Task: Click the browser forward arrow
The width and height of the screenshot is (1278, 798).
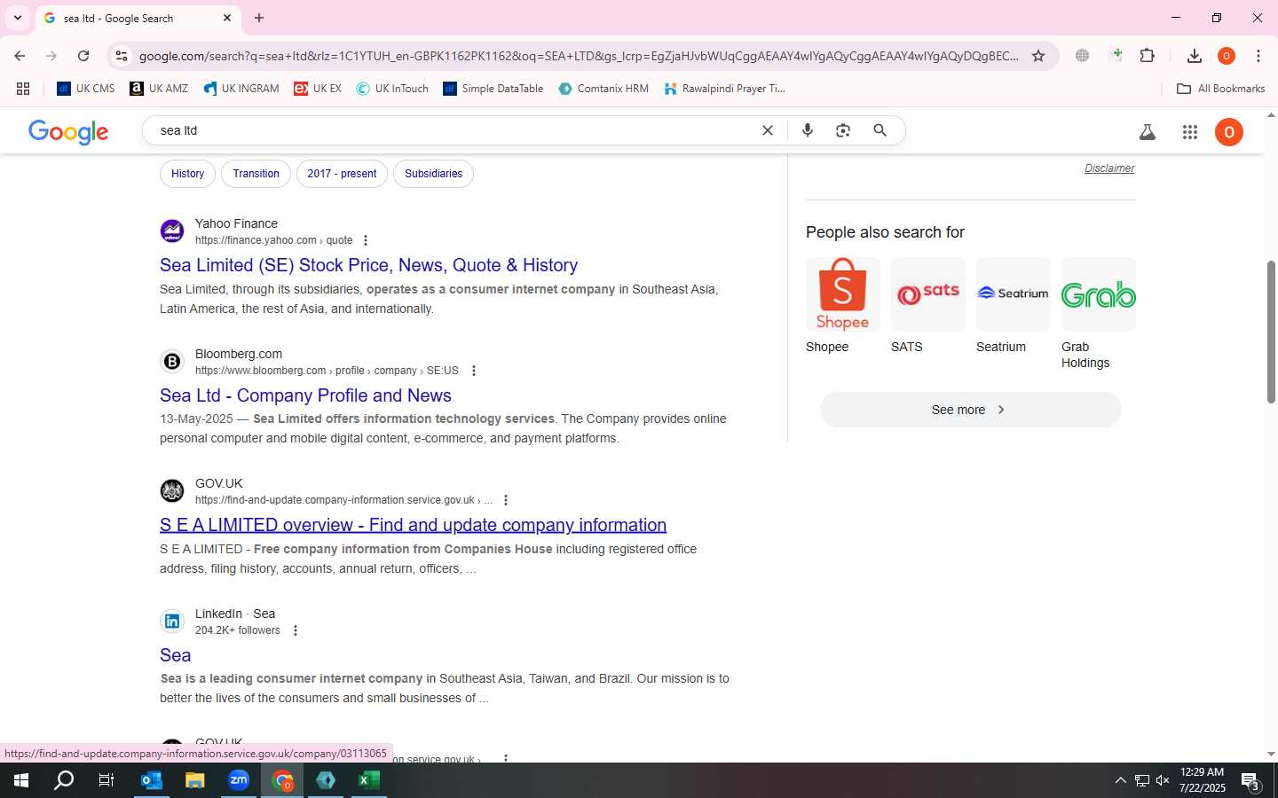Action: click(51, 56)
